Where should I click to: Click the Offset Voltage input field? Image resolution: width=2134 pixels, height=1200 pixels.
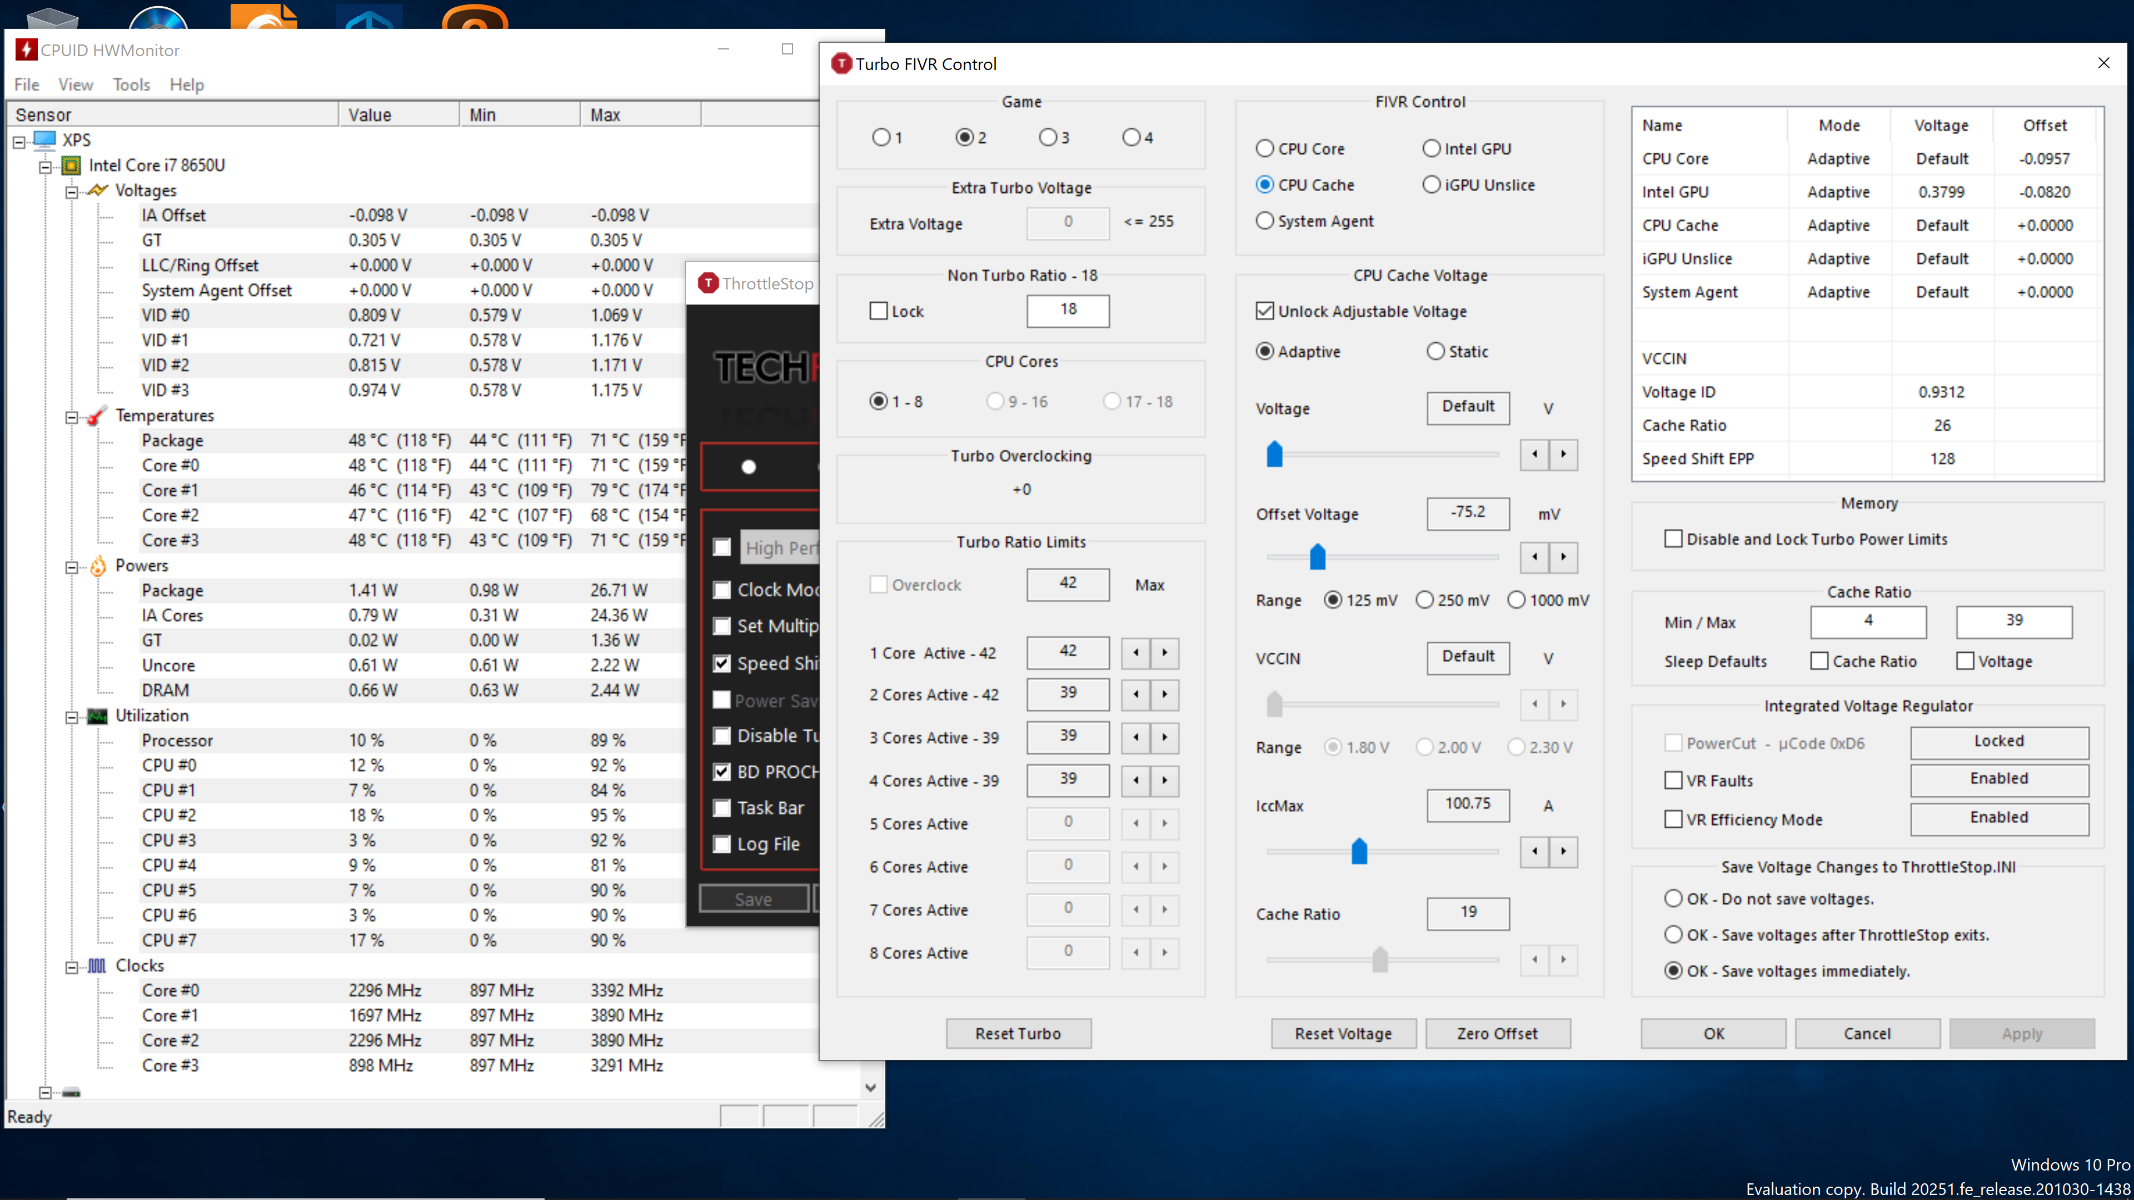click(1467, 513)
